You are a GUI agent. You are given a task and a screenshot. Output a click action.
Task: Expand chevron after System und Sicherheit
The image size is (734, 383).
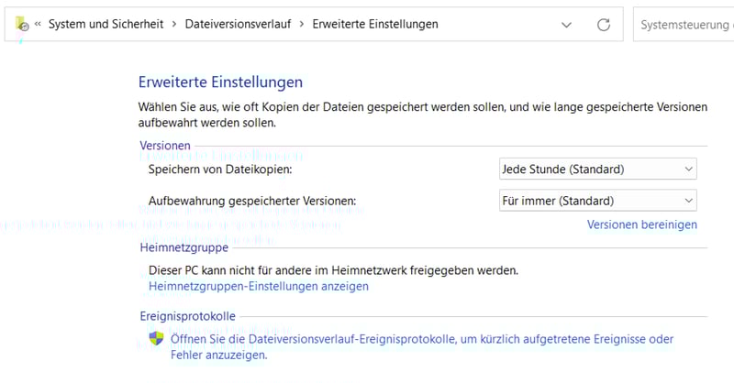coord(172,25)
